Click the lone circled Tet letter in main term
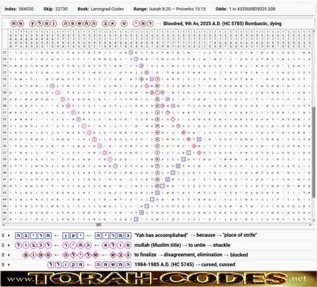This screenshot has height=287, width=317. point(124,24)
